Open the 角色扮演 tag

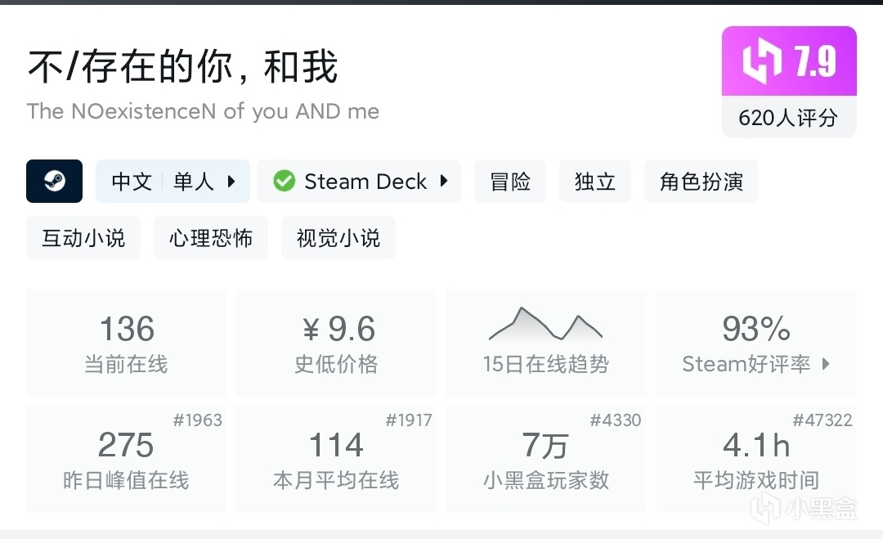(701, 181)
